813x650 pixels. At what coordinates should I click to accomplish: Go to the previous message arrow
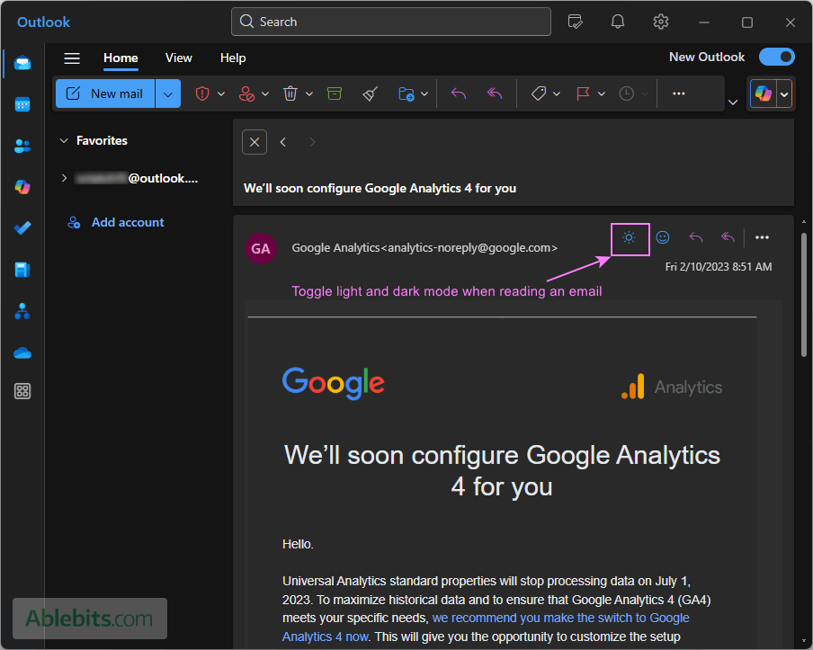point(283,142)
